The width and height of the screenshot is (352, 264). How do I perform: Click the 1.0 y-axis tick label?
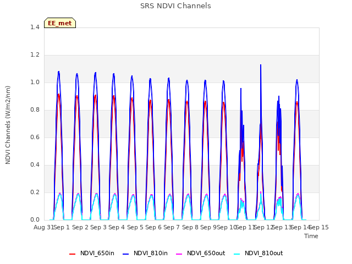click(x=35, y=82)
